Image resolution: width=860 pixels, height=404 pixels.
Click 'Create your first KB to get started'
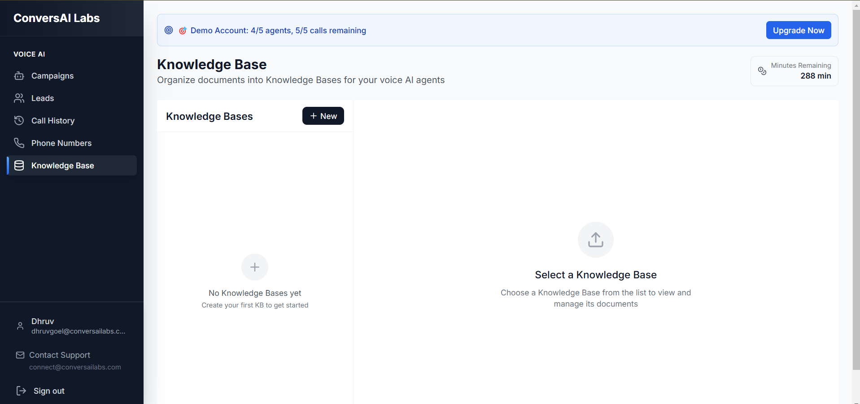255,305
